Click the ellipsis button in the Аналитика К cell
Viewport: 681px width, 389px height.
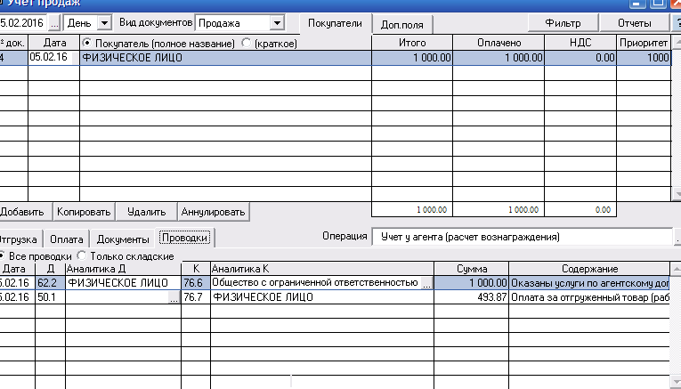pyautogui.click(x=426, y=283)
